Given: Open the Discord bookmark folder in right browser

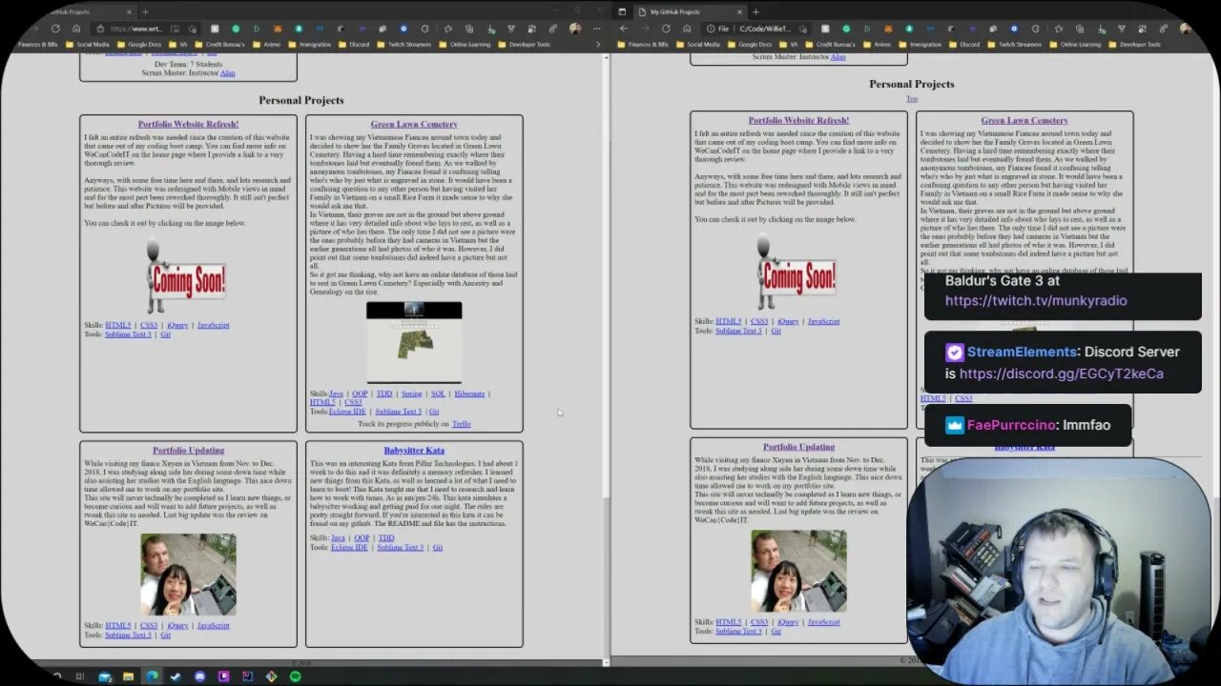Looking at the screenshot, I should 964,44.
